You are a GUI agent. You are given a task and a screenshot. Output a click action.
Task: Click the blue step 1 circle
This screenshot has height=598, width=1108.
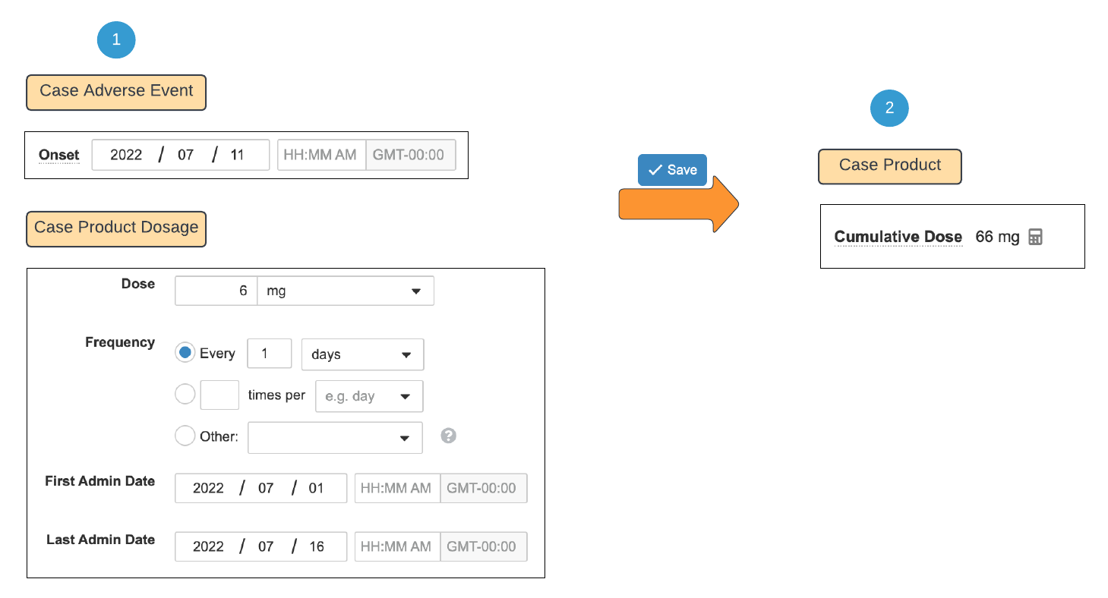(x=116, y=39)
